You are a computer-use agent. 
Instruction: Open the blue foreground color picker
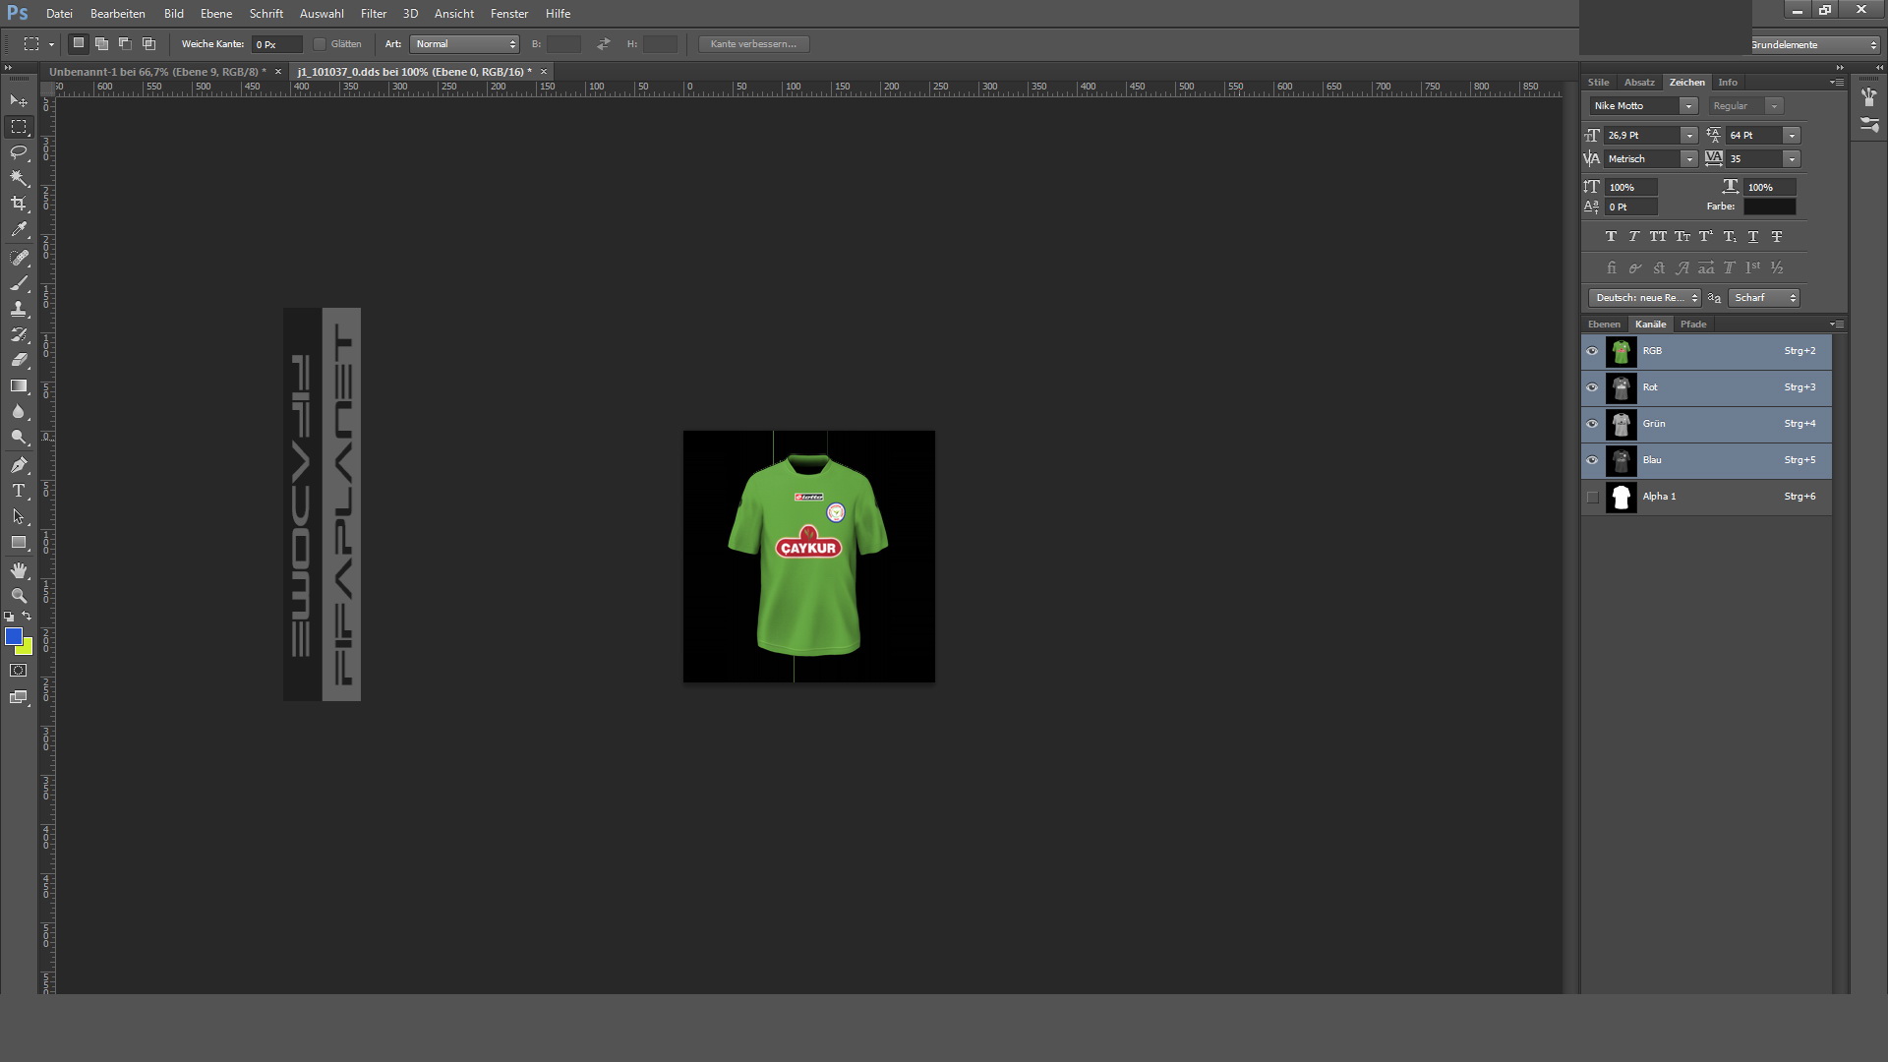click(x=13, y=636)
